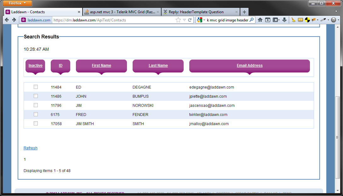343x196 pixels.
Task: Click email jmalloy@laddawn.com
Action: pyautogui.click(x=209, y=124)
